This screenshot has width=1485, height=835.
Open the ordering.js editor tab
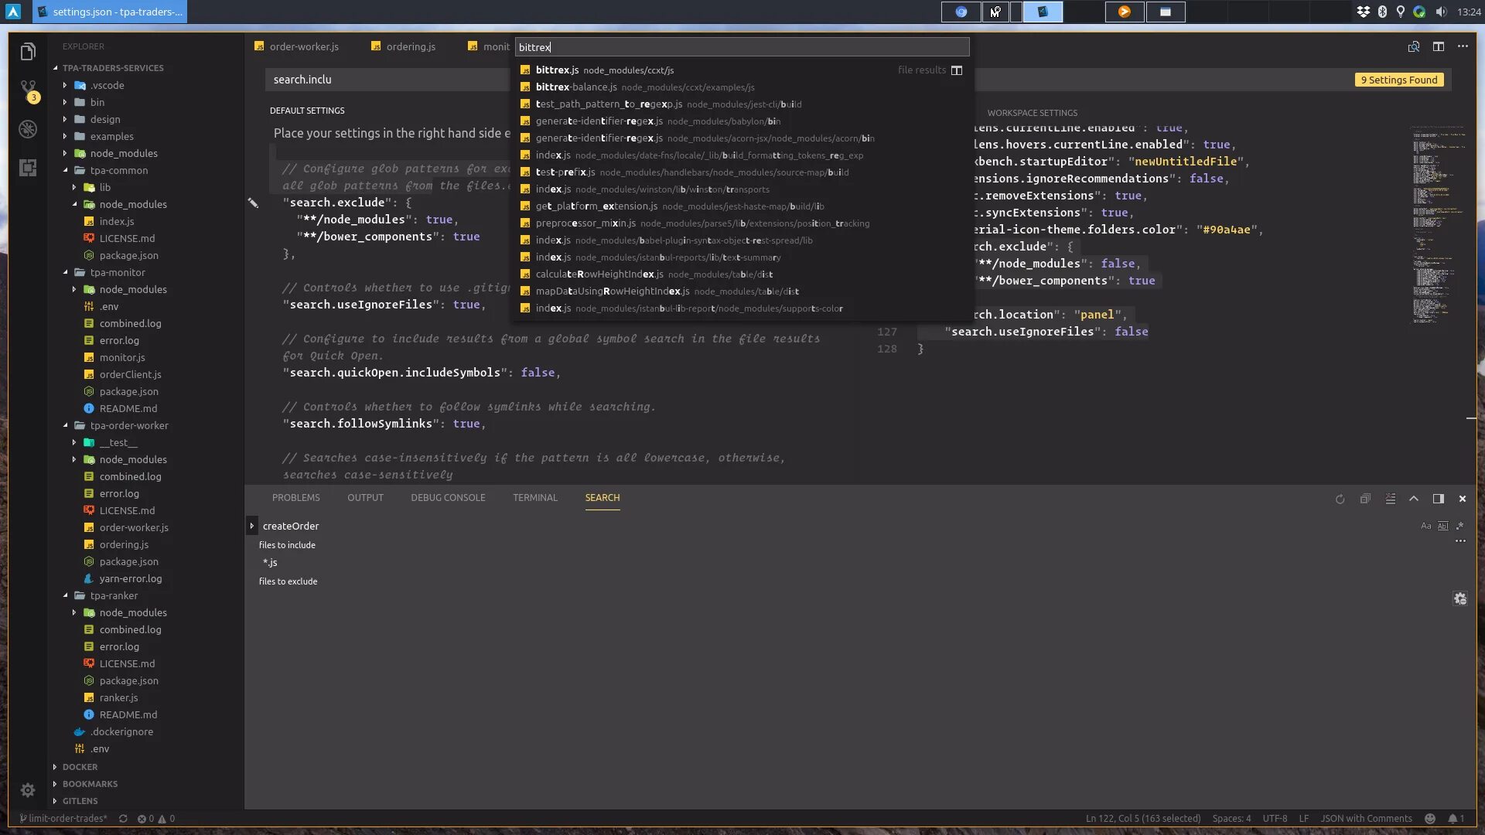(x=410, y=46)
